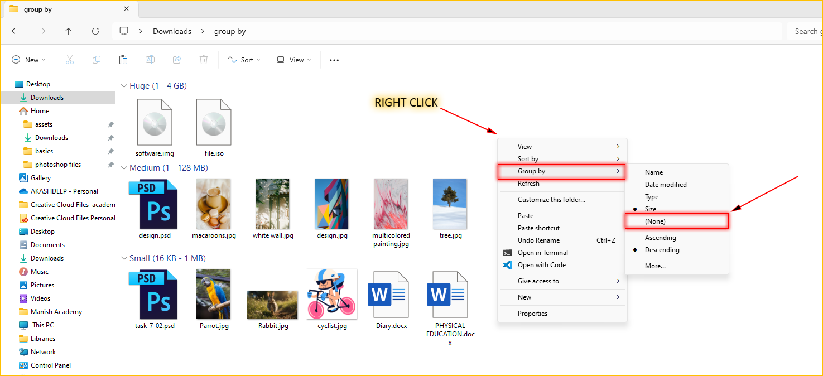This screenshot has height=376, width=823.
Task: Open the see more ellipsis button
Action: (334, 60)
